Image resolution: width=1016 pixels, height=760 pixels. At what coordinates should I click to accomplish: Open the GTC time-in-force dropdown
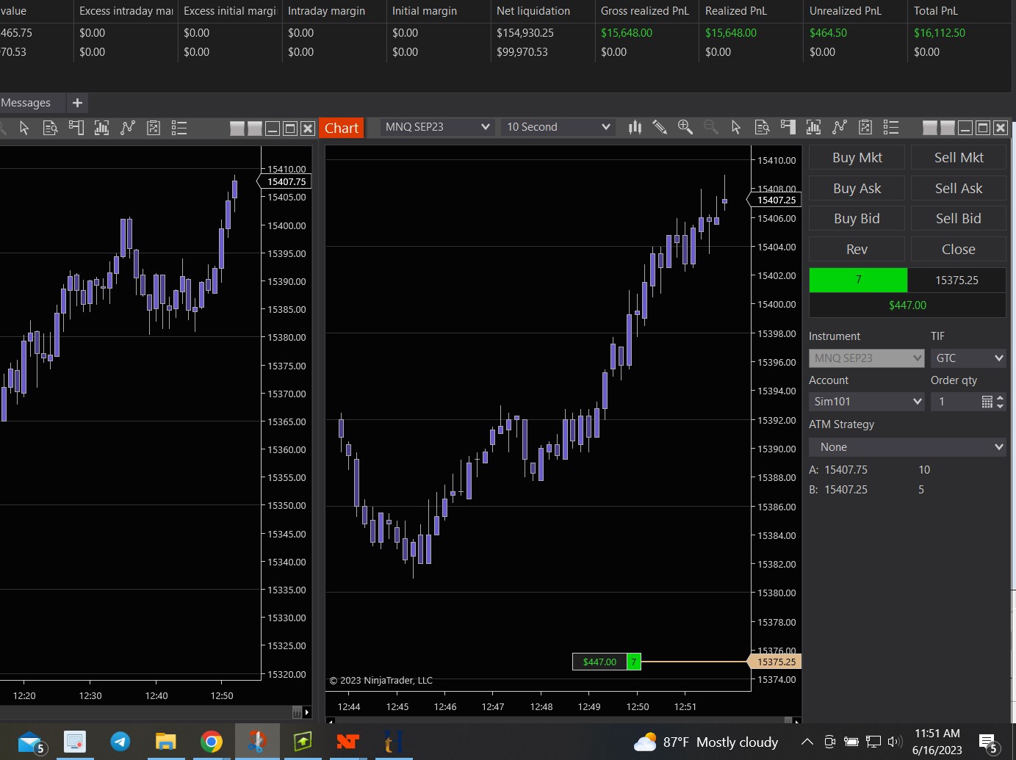point(968,358)
